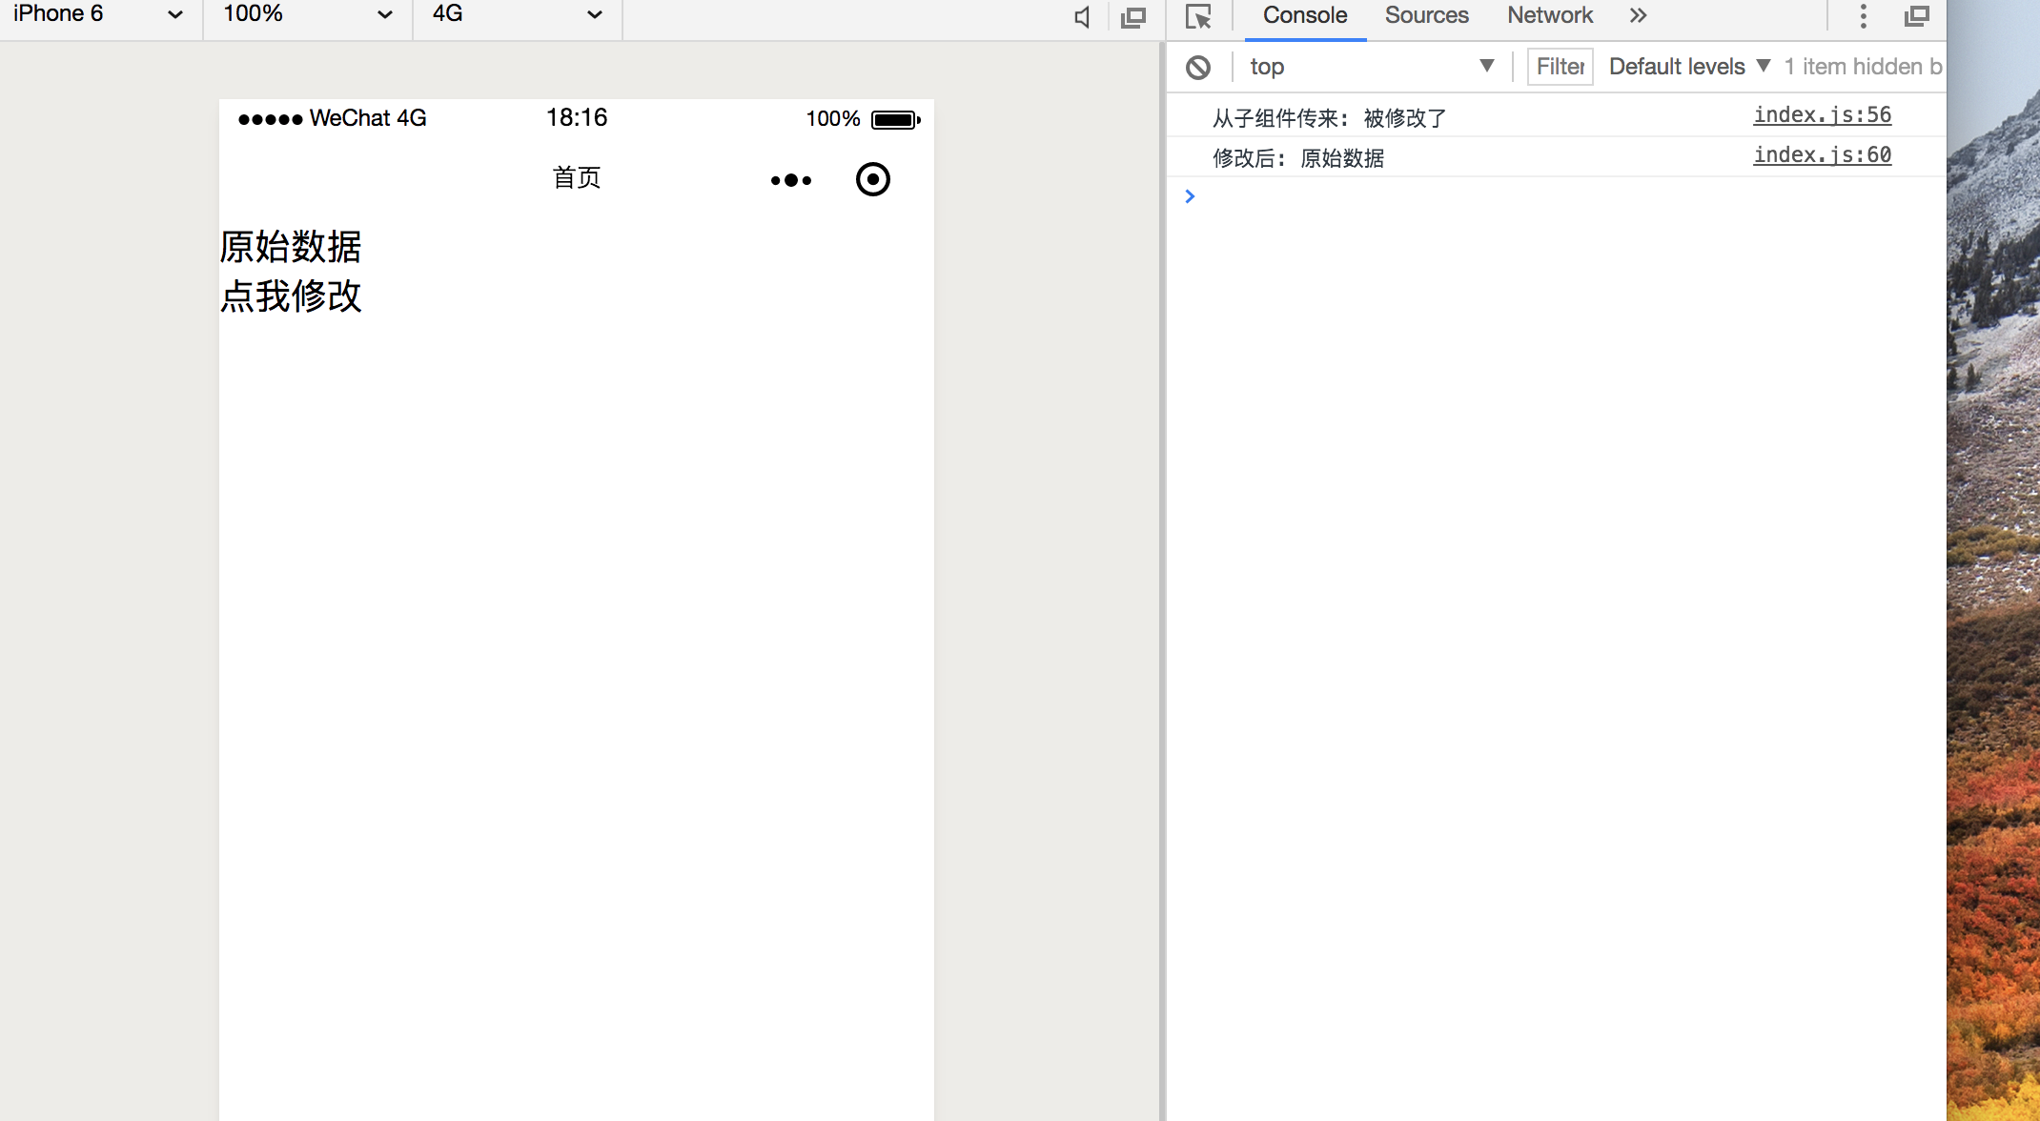This screenshot has height=1121, width=2040.
Task: Click the console Filter input field
Action: [x=1559, y=66]
